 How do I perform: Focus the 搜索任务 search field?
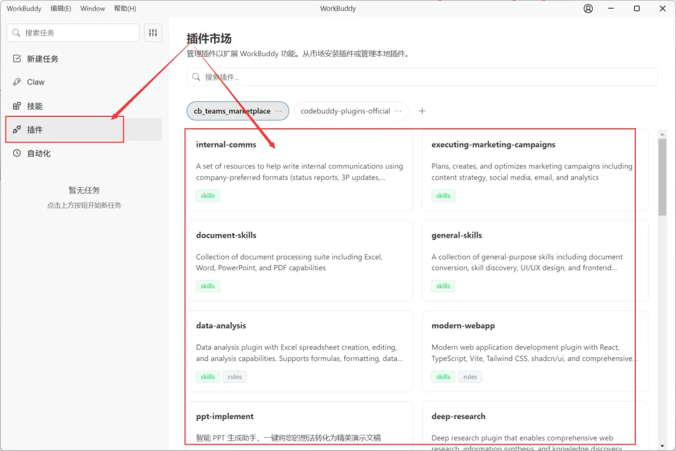tap(73, 33)
